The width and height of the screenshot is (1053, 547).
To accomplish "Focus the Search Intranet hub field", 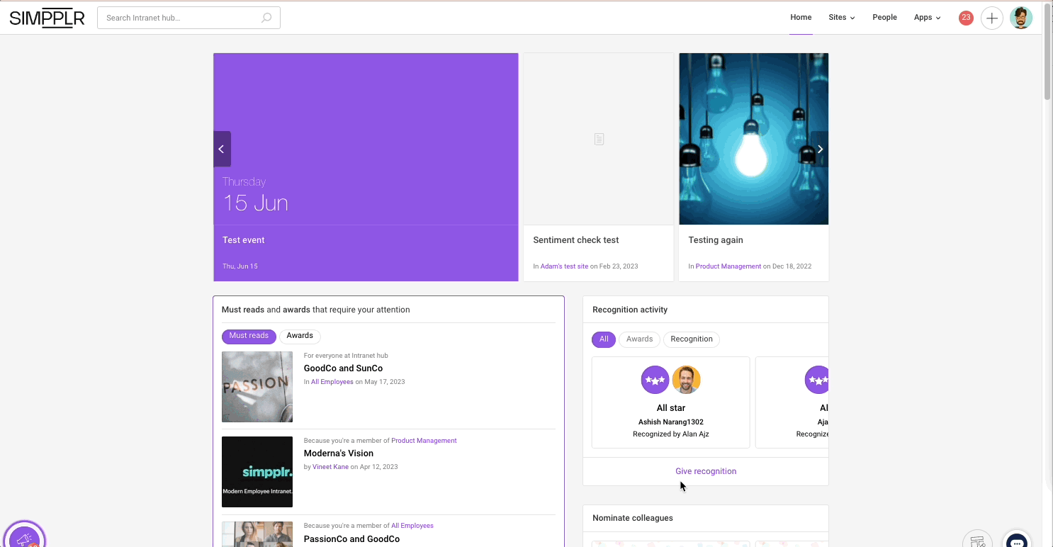I will click(188, 18).
